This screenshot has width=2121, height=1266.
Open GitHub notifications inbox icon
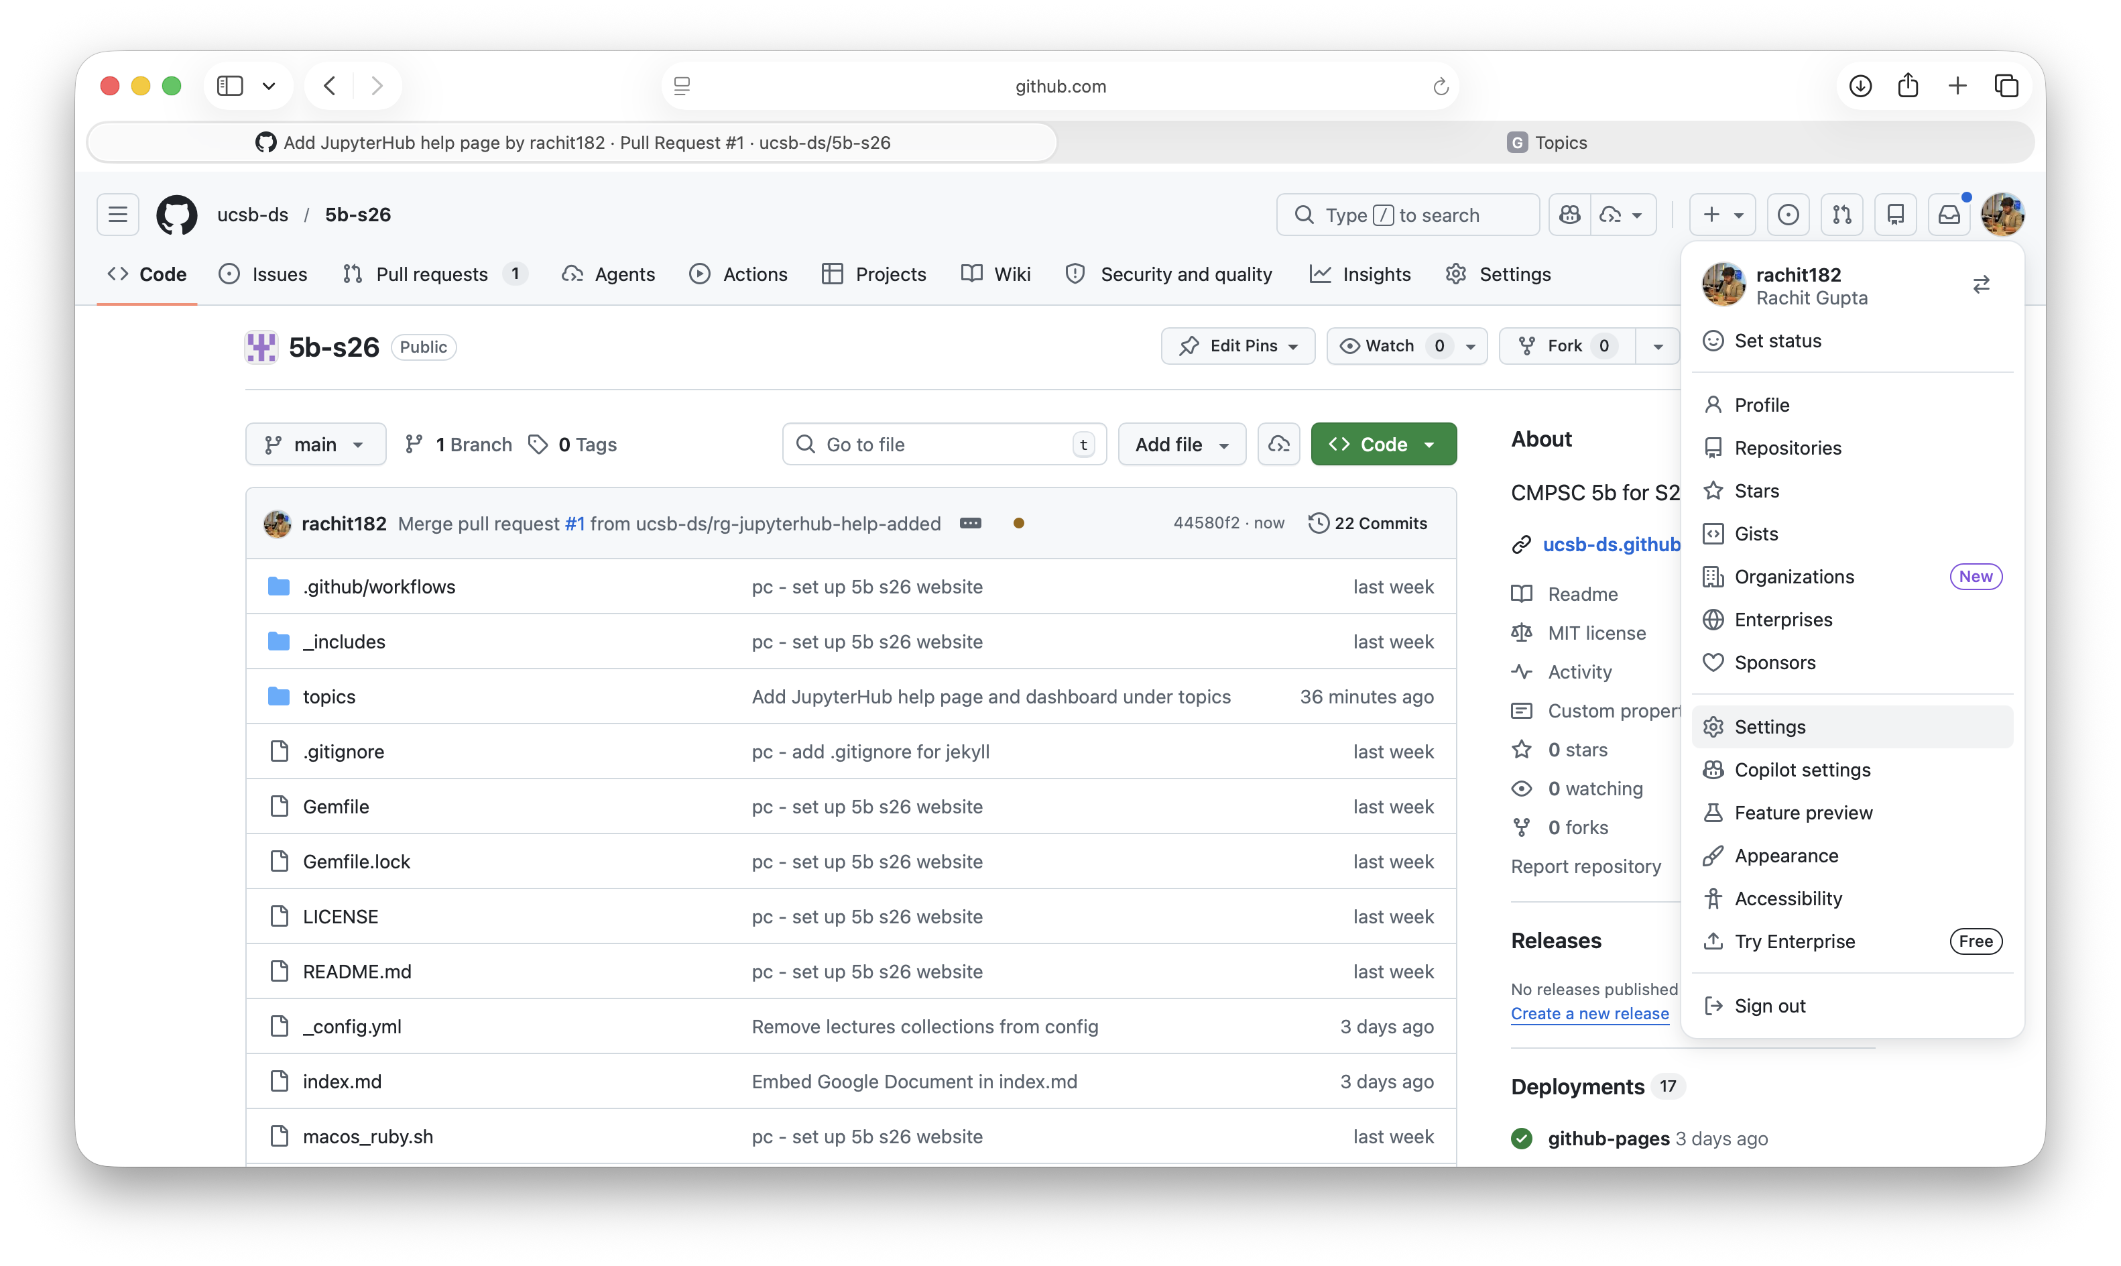tap(1949, 214)
